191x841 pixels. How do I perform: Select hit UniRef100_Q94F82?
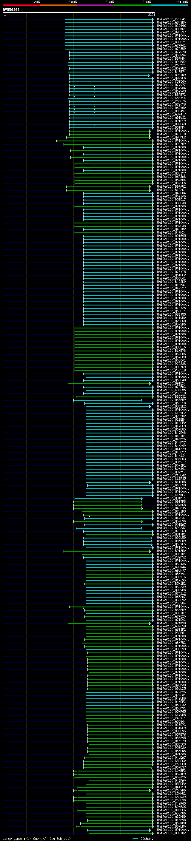coord(171,62)
